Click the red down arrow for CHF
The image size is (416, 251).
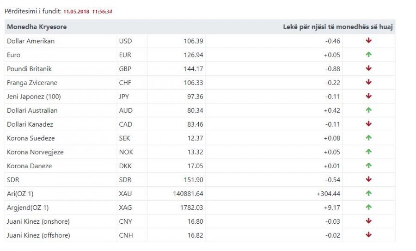point(368,82)
